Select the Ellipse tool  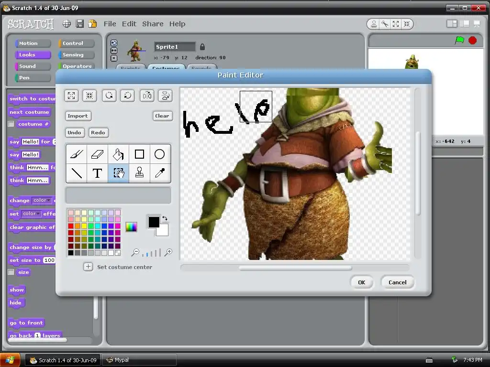click(x=160, y=154)
